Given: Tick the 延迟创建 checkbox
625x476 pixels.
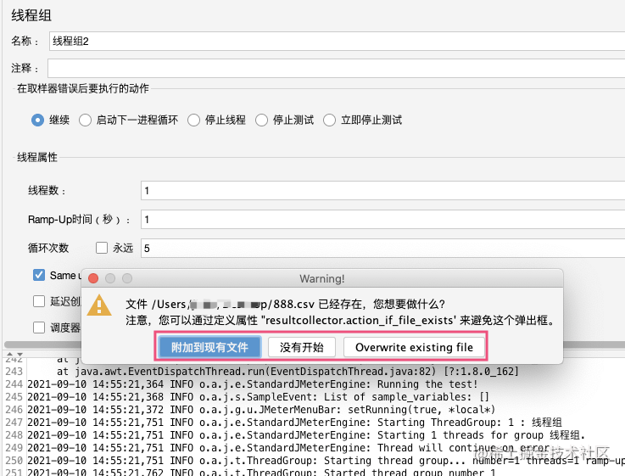Looking at the screenshot, I should (x=39, y=301).
